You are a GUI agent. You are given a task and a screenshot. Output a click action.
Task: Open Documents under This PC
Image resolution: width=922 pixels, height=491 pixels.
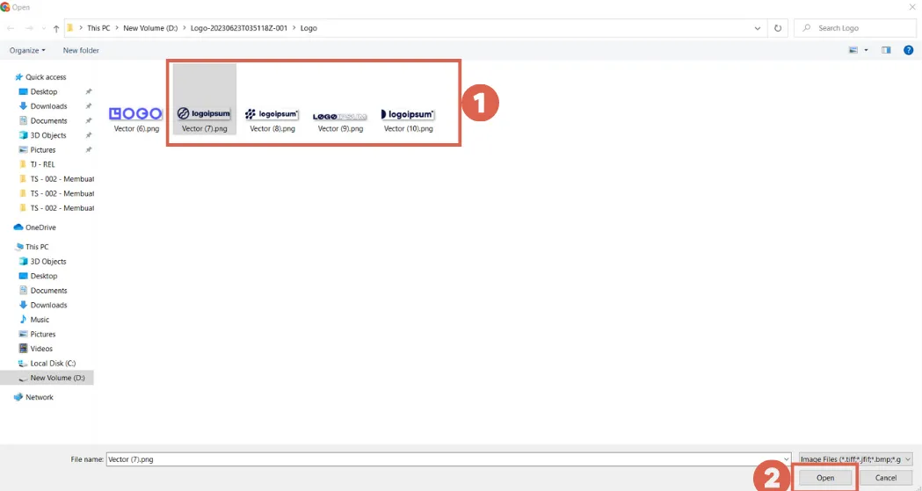click(48, 291)
